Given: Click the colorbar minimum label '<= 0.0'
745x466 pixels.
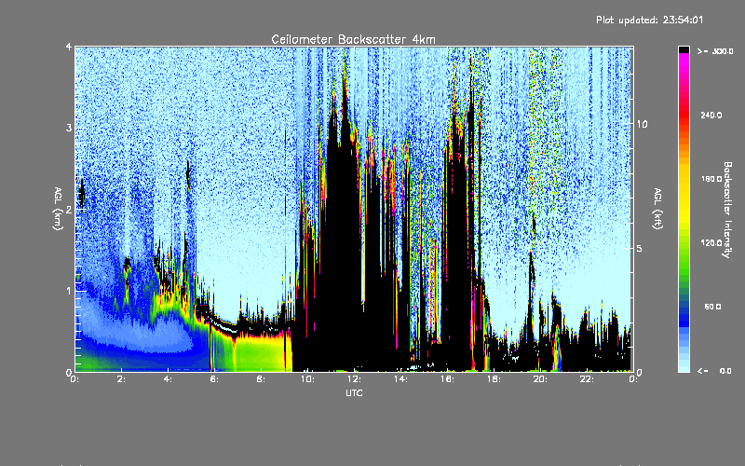Looking at the screenshot, I should (x=714, y=371).
